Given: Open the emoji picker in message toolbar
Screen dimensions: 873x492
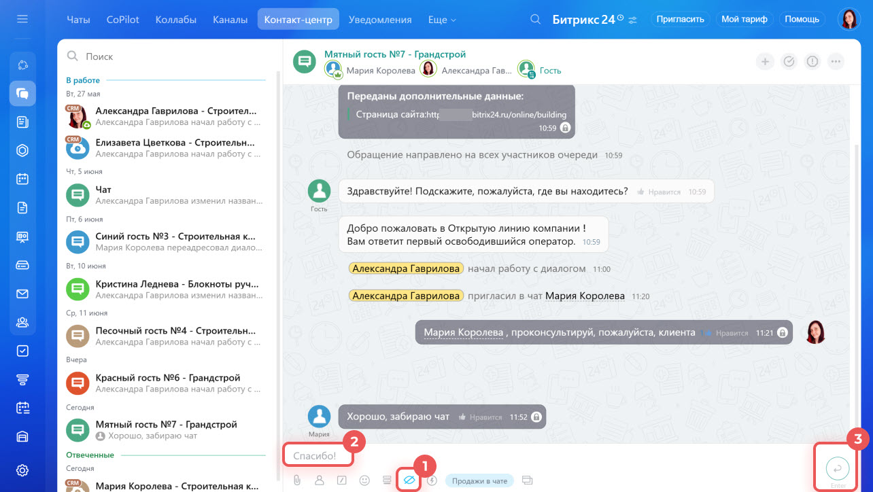Looking at the screenshot, I should (x=364, y=480).
